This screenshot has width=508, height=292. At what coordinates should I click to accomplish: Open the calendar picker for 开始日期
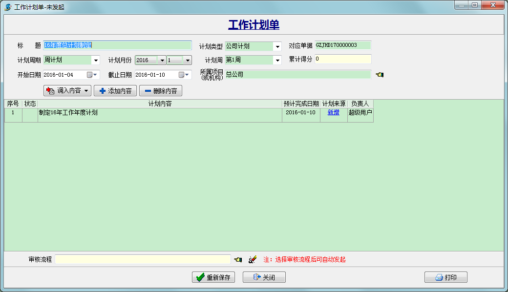tap(92, 75)
